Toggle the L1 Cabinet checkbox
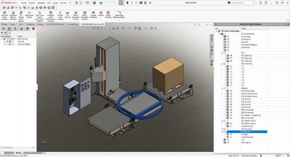This screenshot has width=290, height=157. pyautogui.click(x=7, y=41)
